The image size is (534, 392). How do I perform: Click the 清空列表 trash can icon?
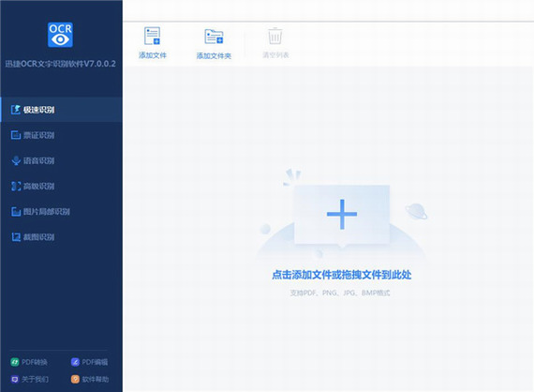275,36
